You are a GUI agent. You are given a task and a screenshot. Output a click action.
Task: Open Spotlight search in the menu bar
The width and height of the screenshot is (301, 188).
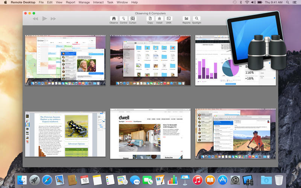pyautogui.click(x=287, y=2)
